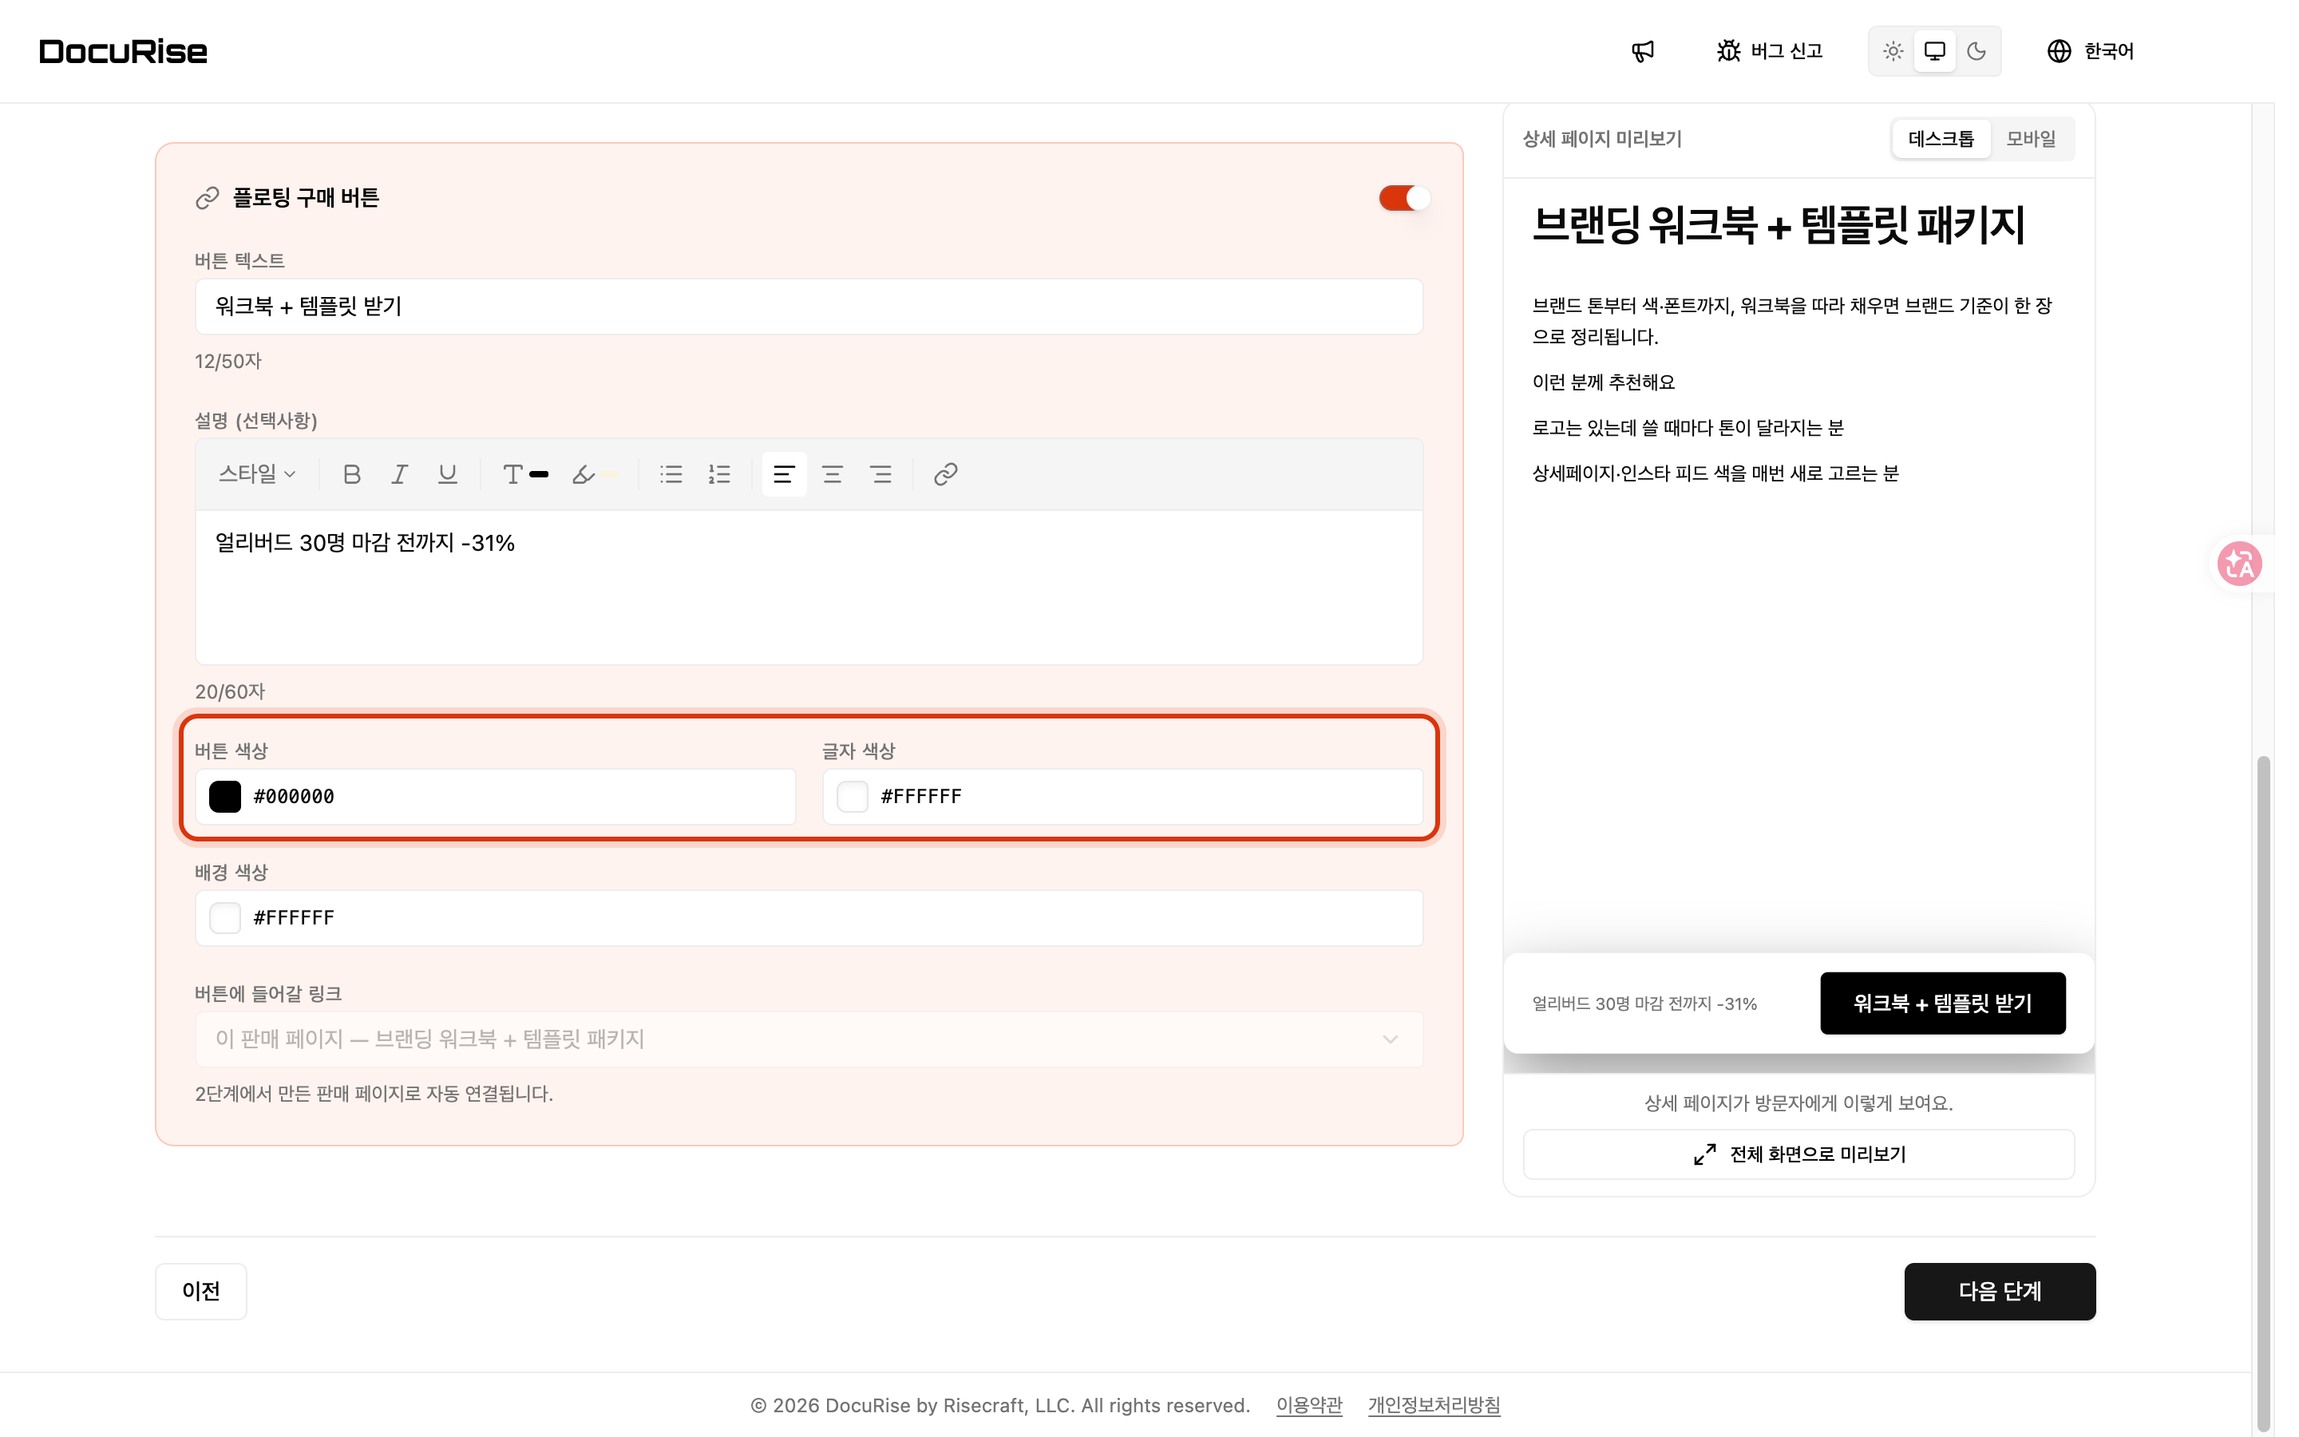The height and width of the screenshot is (1437, 2299).
Task: Select the 데스크톱 preview tab
Action: click(1941, 139)
